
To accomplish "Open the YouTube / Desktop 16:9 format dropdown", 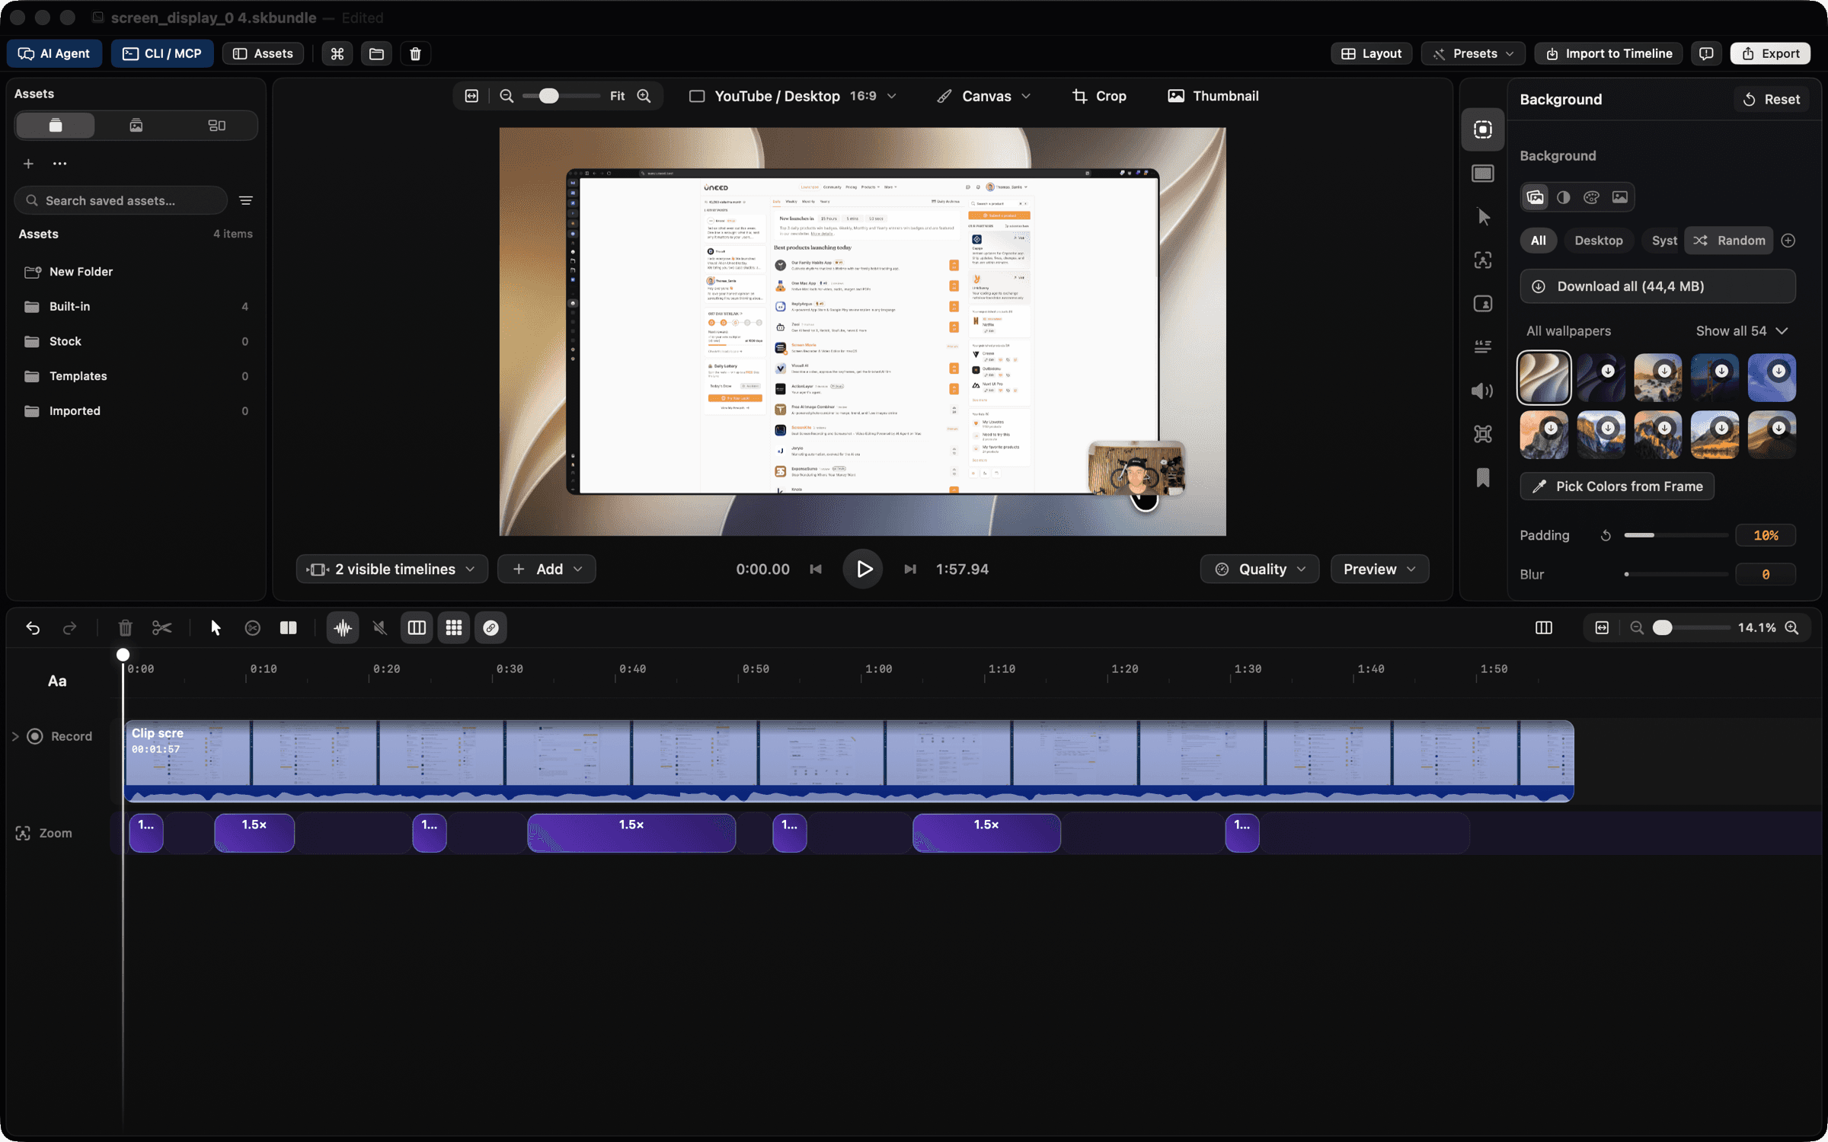I will 792,96.
